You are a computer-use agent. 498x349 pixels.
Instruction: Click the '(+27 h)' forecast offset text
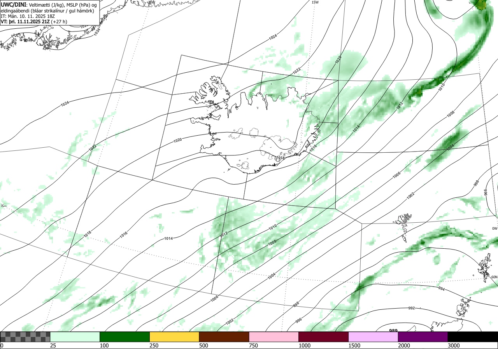click(59, 22)
